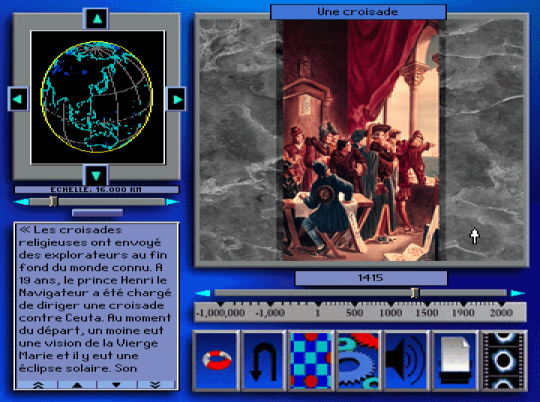540x402 pixels.
Task: Rotate the globe right with the right arrow
Action: (x=176, y=99)
